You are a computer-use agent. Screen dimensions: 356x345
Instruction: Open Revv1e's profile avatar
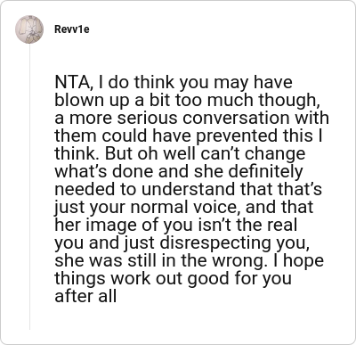(29, 29)
